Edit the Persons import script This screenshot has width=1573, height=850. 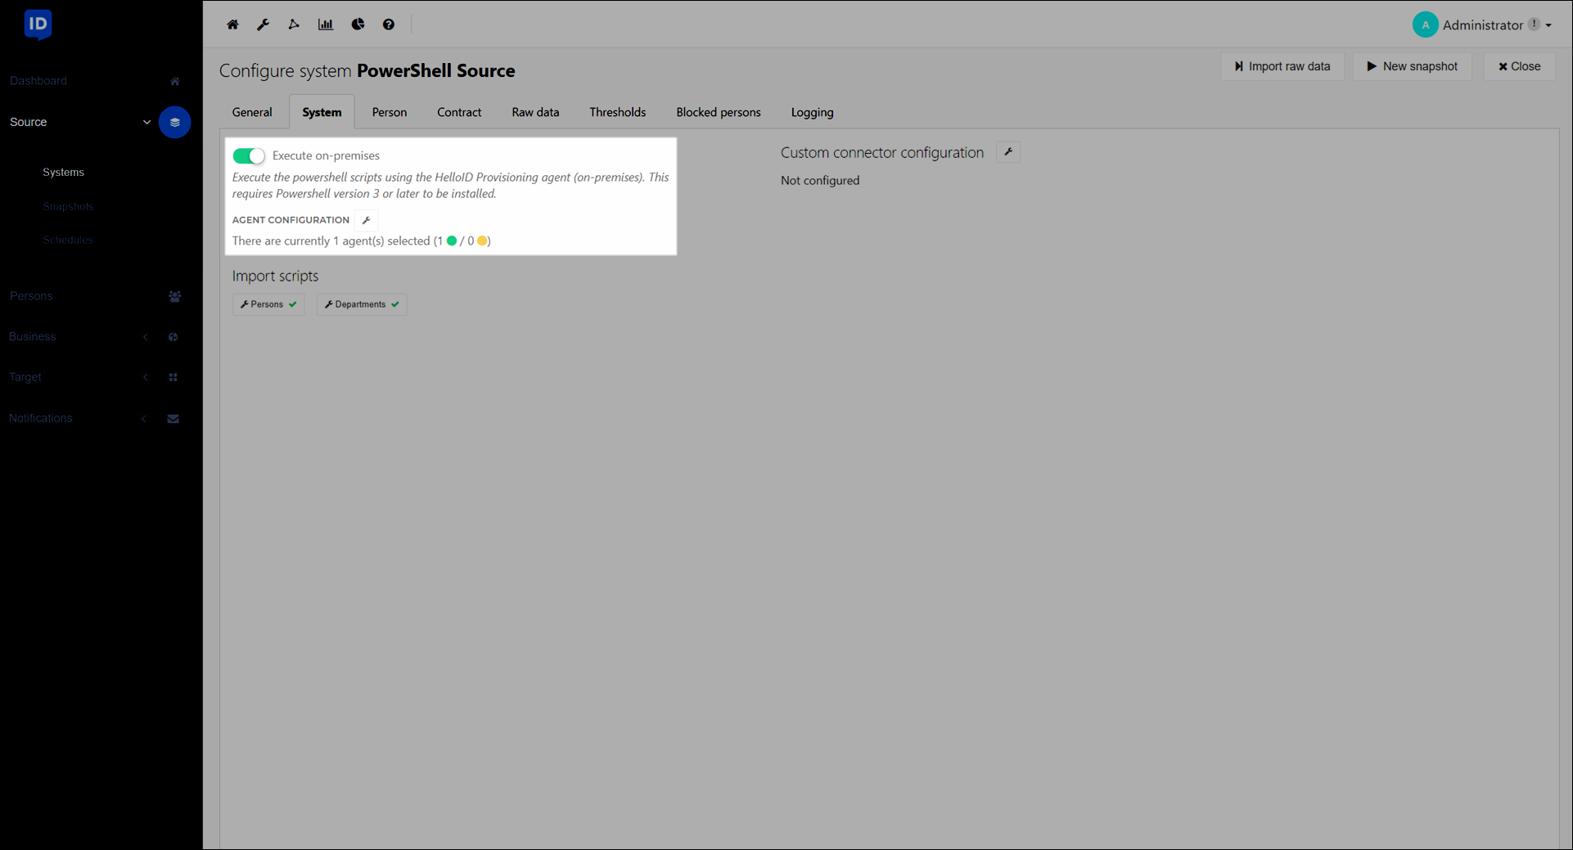[268, 304]
